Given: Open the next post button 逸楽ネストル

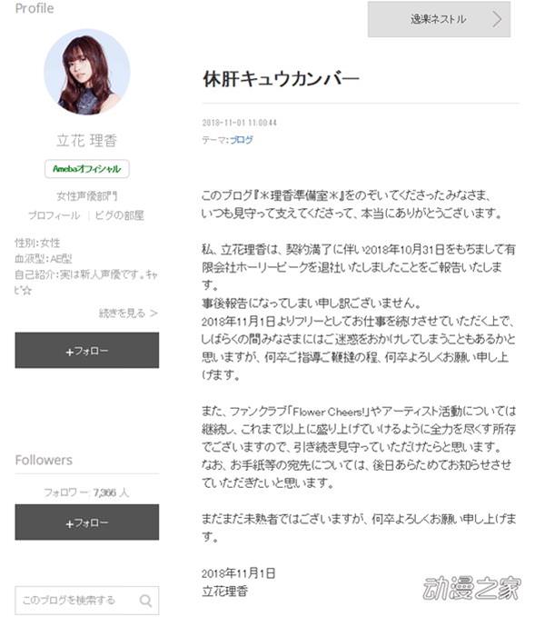Looking at the screenshot, I should click(x=439, y=19).
